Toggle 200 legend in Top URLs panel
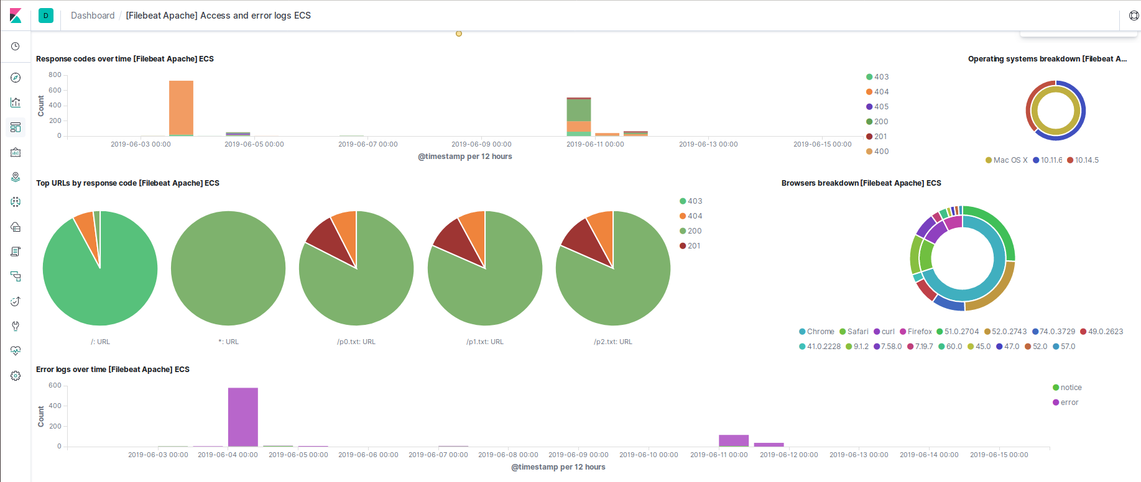This screenshot has width=1141, height=482. coord(691,231)
